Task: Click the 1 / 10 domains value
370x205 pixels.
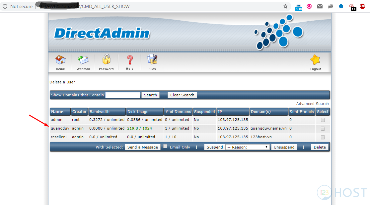Action: 171,137
